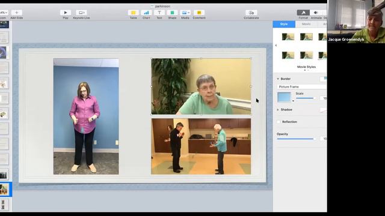This screenshot has width=385, height=216.
Task: Enable the Reflection checkbox
Action: 279,122
